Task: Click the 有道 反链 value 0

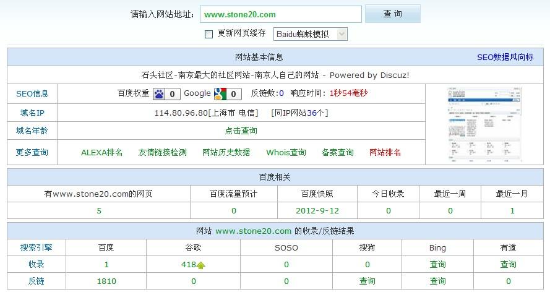Action: click(509, 281)
